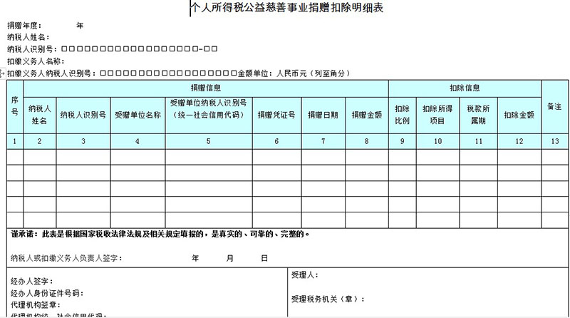Click the 受赠单位名称 column header

pos(138,114)
